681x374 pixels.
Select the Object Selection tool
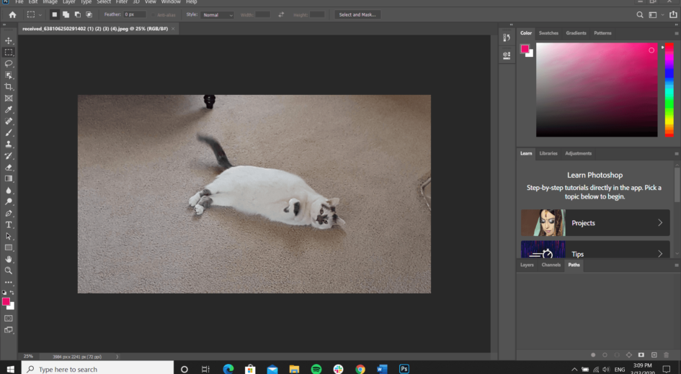pos(8,75)
